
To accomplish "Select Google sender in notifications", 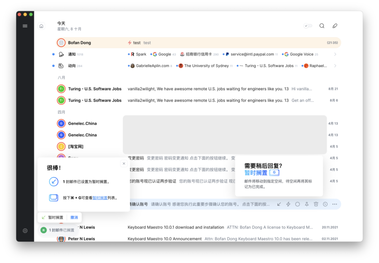I will click(163, 54).
